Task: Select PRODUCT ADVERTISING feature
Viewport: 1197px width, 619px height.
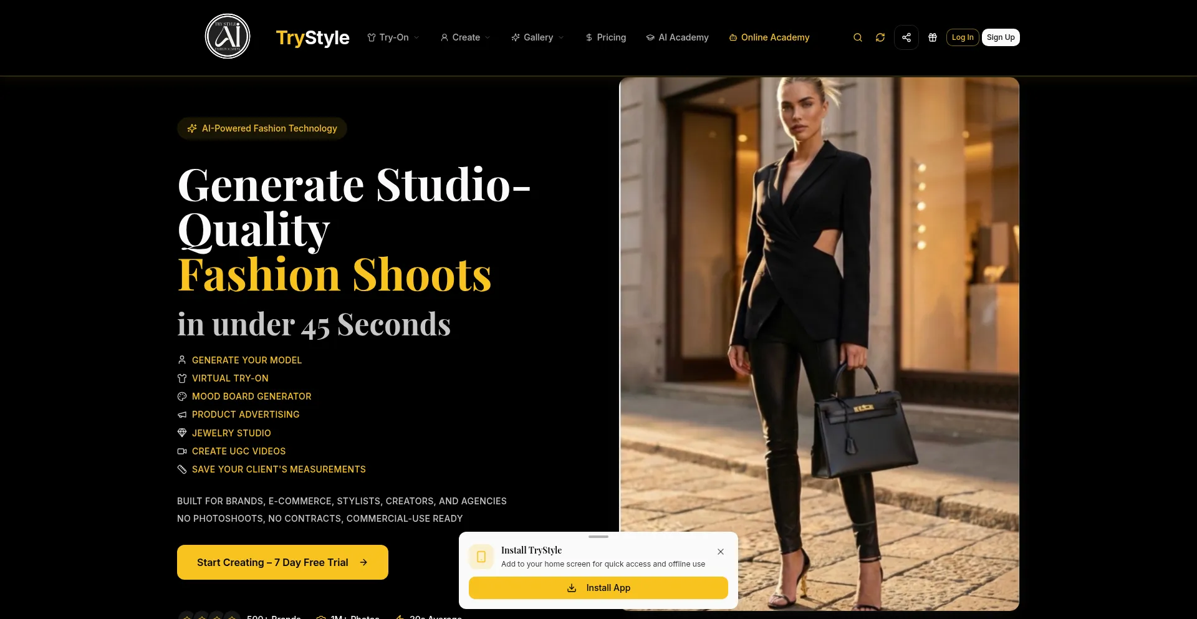Action: [246, 415]
